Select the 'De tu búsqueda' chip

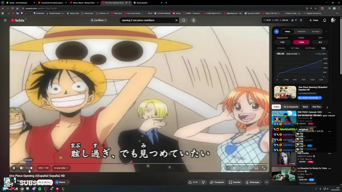point(291,107)
